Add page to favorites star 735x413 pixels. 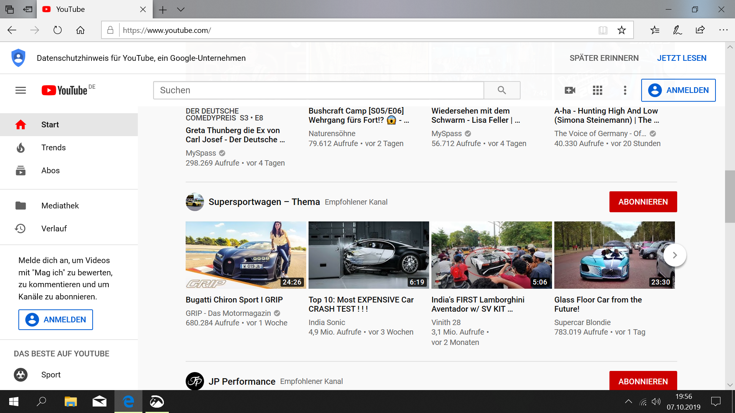(x=621, y=30)
